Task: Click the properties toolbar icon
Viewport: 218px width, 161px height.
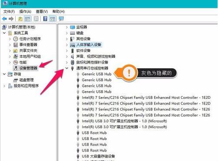Action: [36, 19]
